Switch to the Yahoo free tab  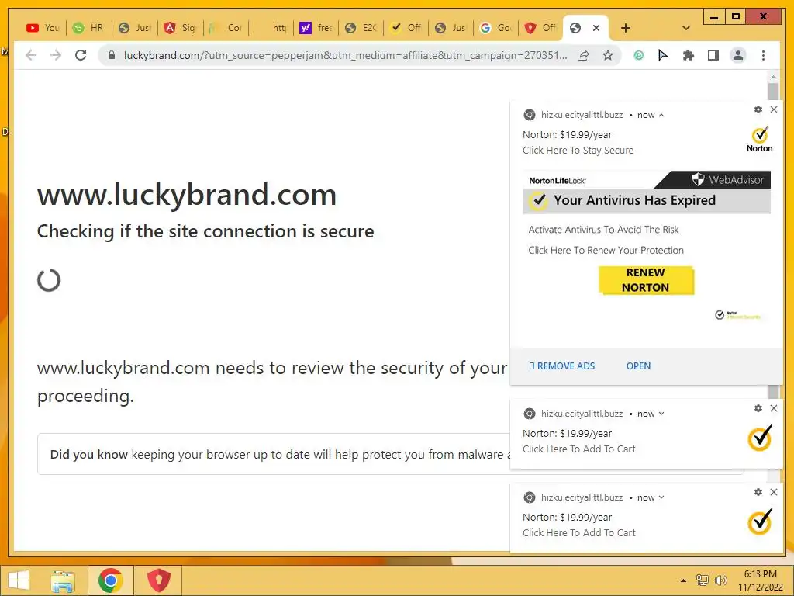(x=316, y=28)
